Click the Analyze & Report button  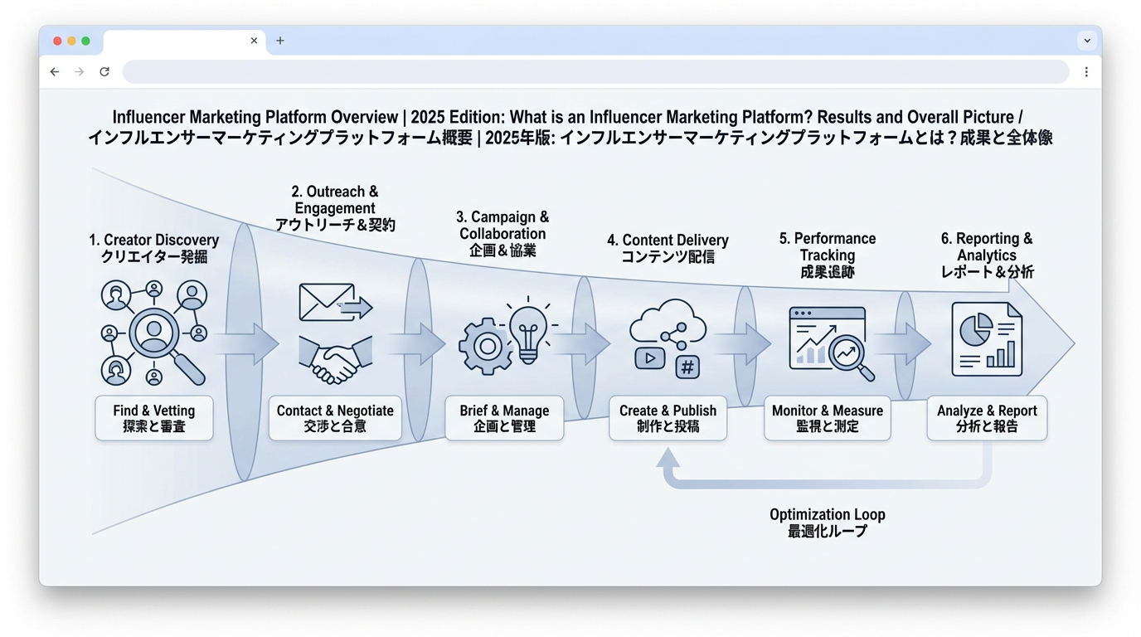point(987,418)
